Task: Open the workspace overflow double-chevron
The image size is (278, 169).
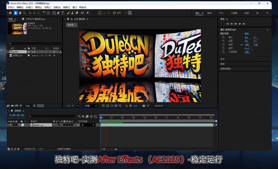Action: point(267,13)
